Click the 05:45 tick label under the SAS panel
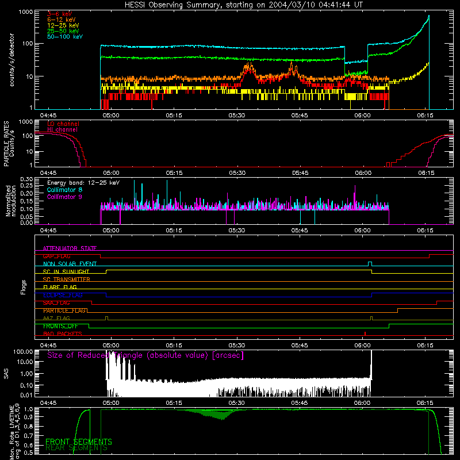The width and height of the screenshot is (460, 460). 300,403
